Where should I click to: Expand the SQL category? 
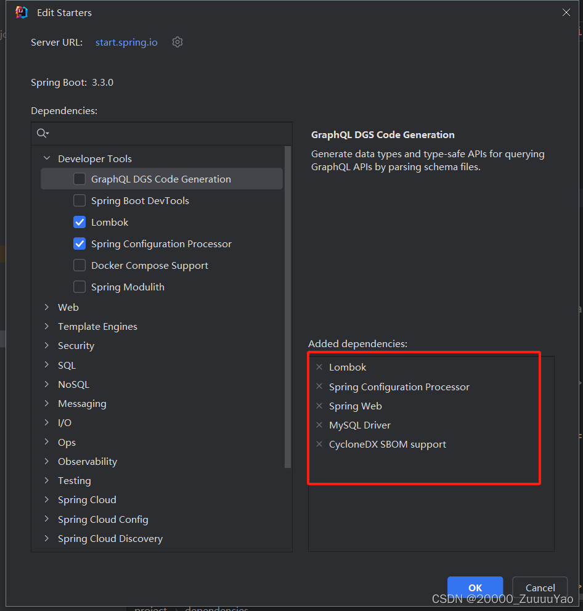point(47,365)
